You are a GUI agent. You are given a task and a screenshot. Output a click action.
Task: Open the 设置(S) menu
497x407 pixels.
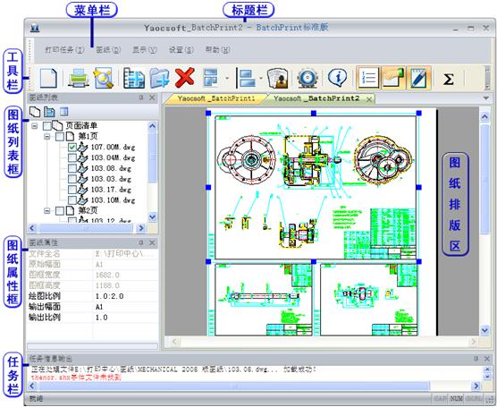[181, 50]
